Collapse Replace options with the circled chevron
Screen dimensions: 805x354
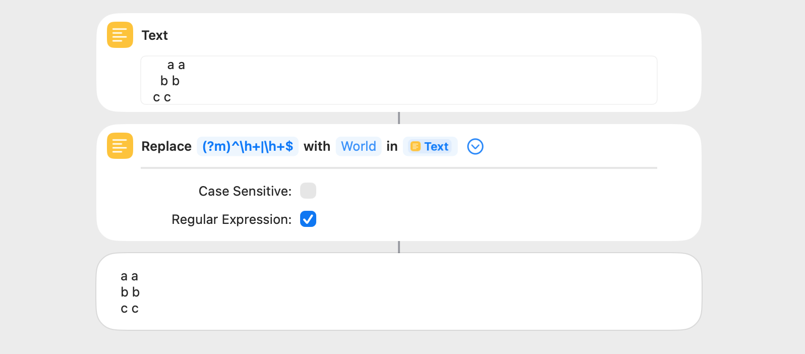pos(475,147)
